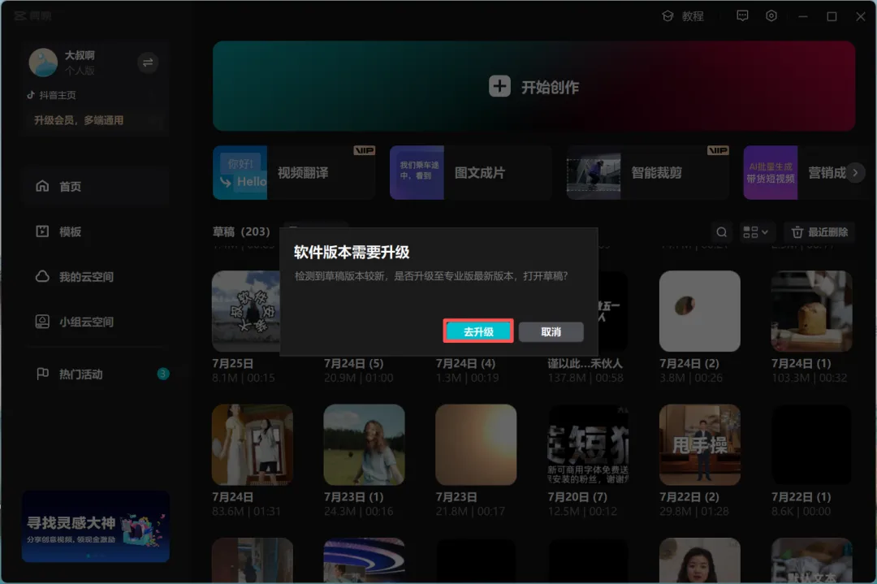
Task: Open the 21.8M 7月23日 draft thumbnail
Action: (476, 445)
